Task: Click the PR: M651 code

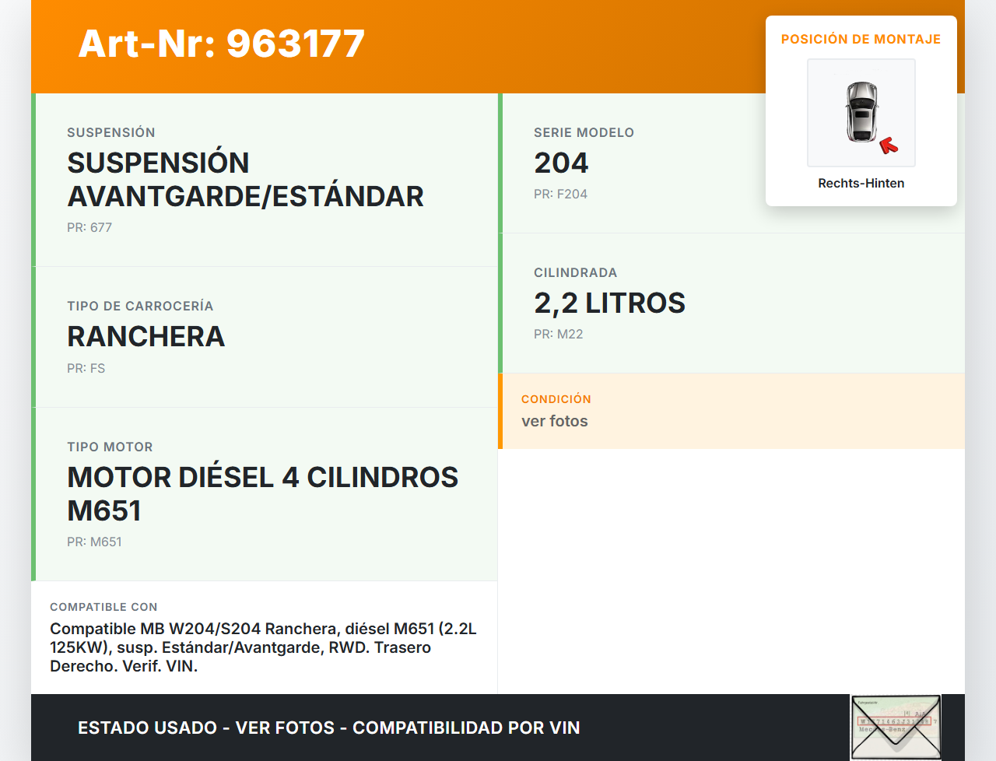Action: click(94, 542)
